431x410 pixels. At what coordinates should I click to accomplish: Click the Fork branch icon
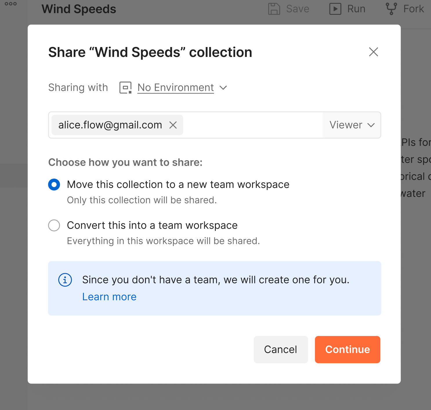tap(391, 9)
